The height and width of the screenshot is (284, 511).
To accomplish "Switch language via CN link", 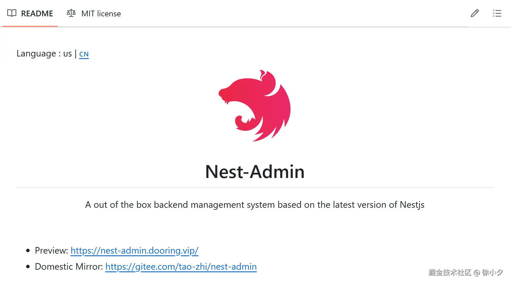I will pos(84,54).
